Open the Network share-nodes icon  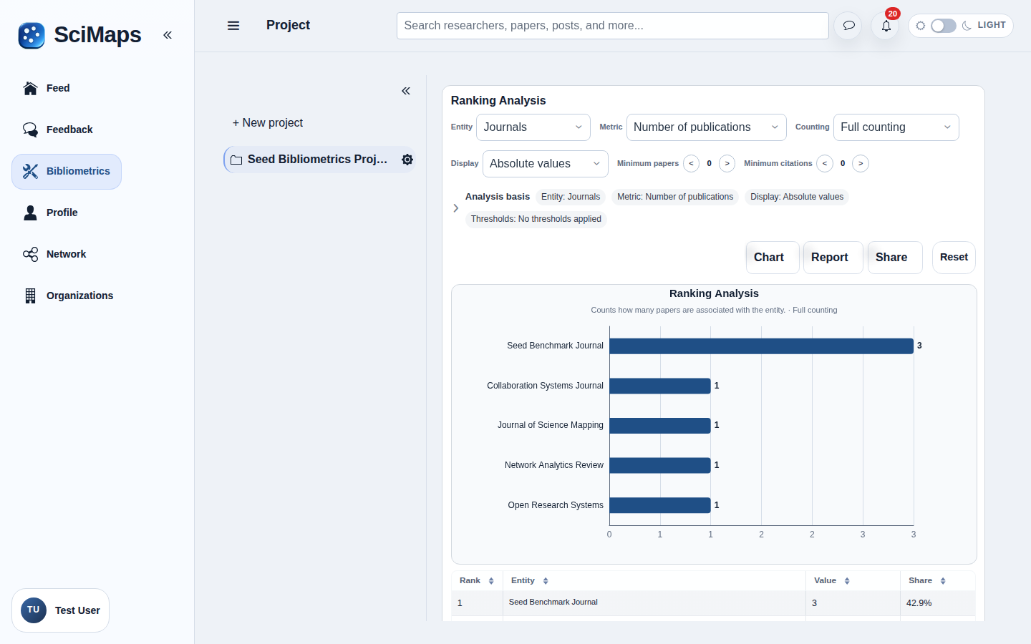pos(30,254)
